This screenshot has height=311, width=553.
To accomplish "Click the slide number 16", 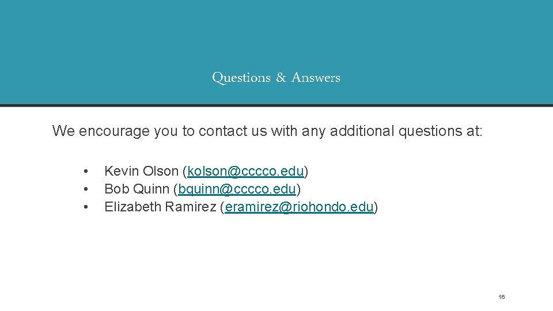I will coord(501,297).
